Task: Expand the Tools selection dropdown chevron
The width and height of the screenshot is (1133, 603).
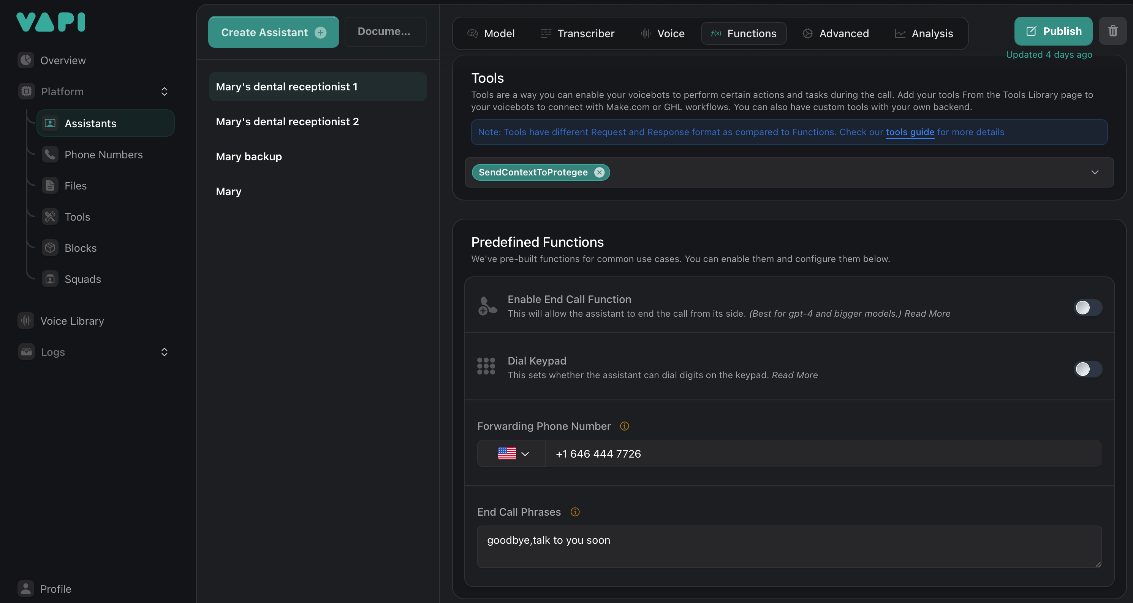Action: click(x=1095, y=172)
